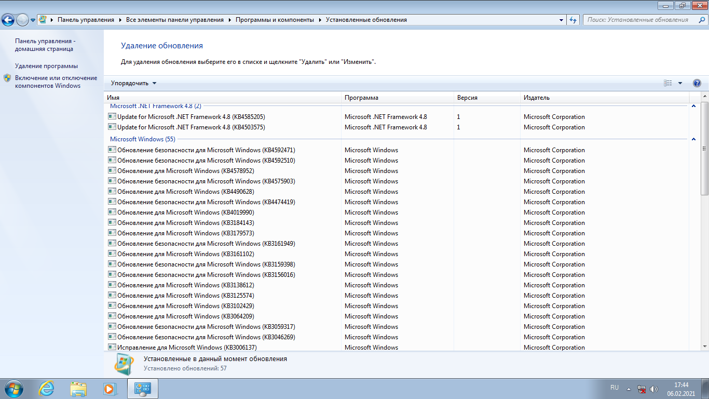Go to Панель управления breadcrumb
The height and width of the screenshot is (399, 709).
click(86, 20)
